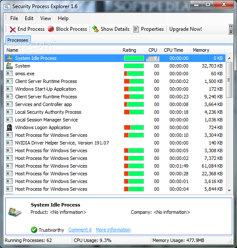The height and width of the screenshot is (248, 237).
Task: Click the 5,844 KB memory value
Action: (x=213, y=189)
